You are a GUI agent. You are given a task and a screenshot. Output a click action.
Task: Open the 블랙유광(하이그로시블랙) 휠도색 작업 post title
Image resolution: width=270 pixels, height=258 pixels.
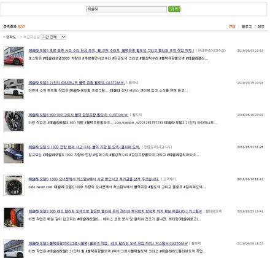108,243
